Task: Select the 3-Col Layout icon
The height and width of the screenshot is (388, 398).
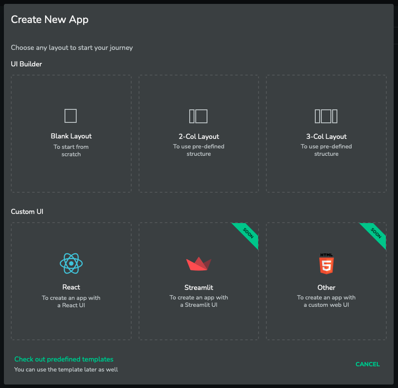Action: tap(326, 116)
